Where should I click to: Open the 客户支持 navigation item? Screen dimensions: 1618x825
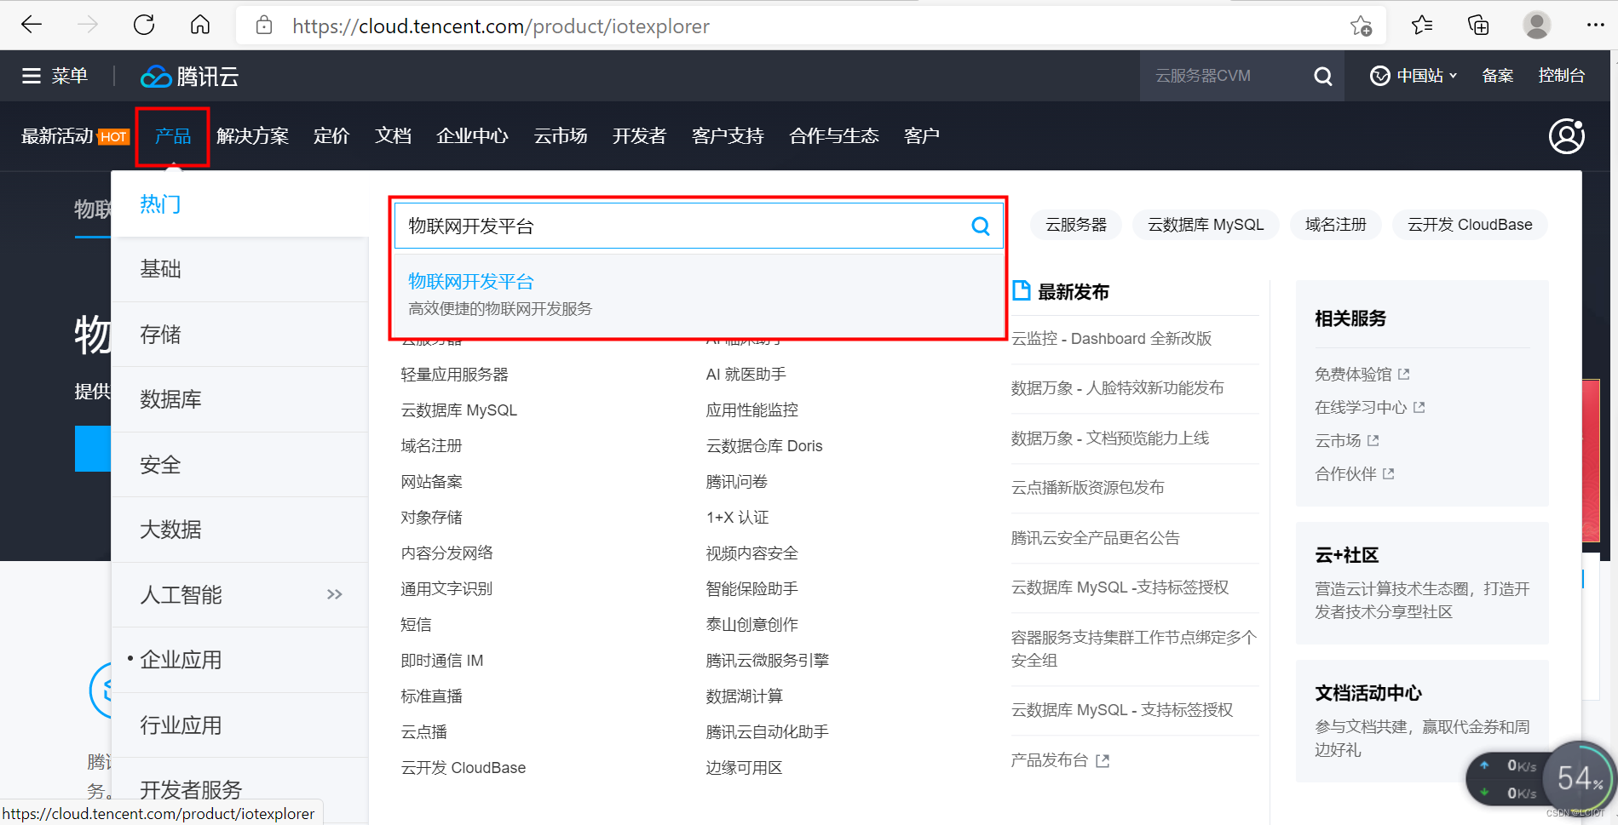pos(728,136)
